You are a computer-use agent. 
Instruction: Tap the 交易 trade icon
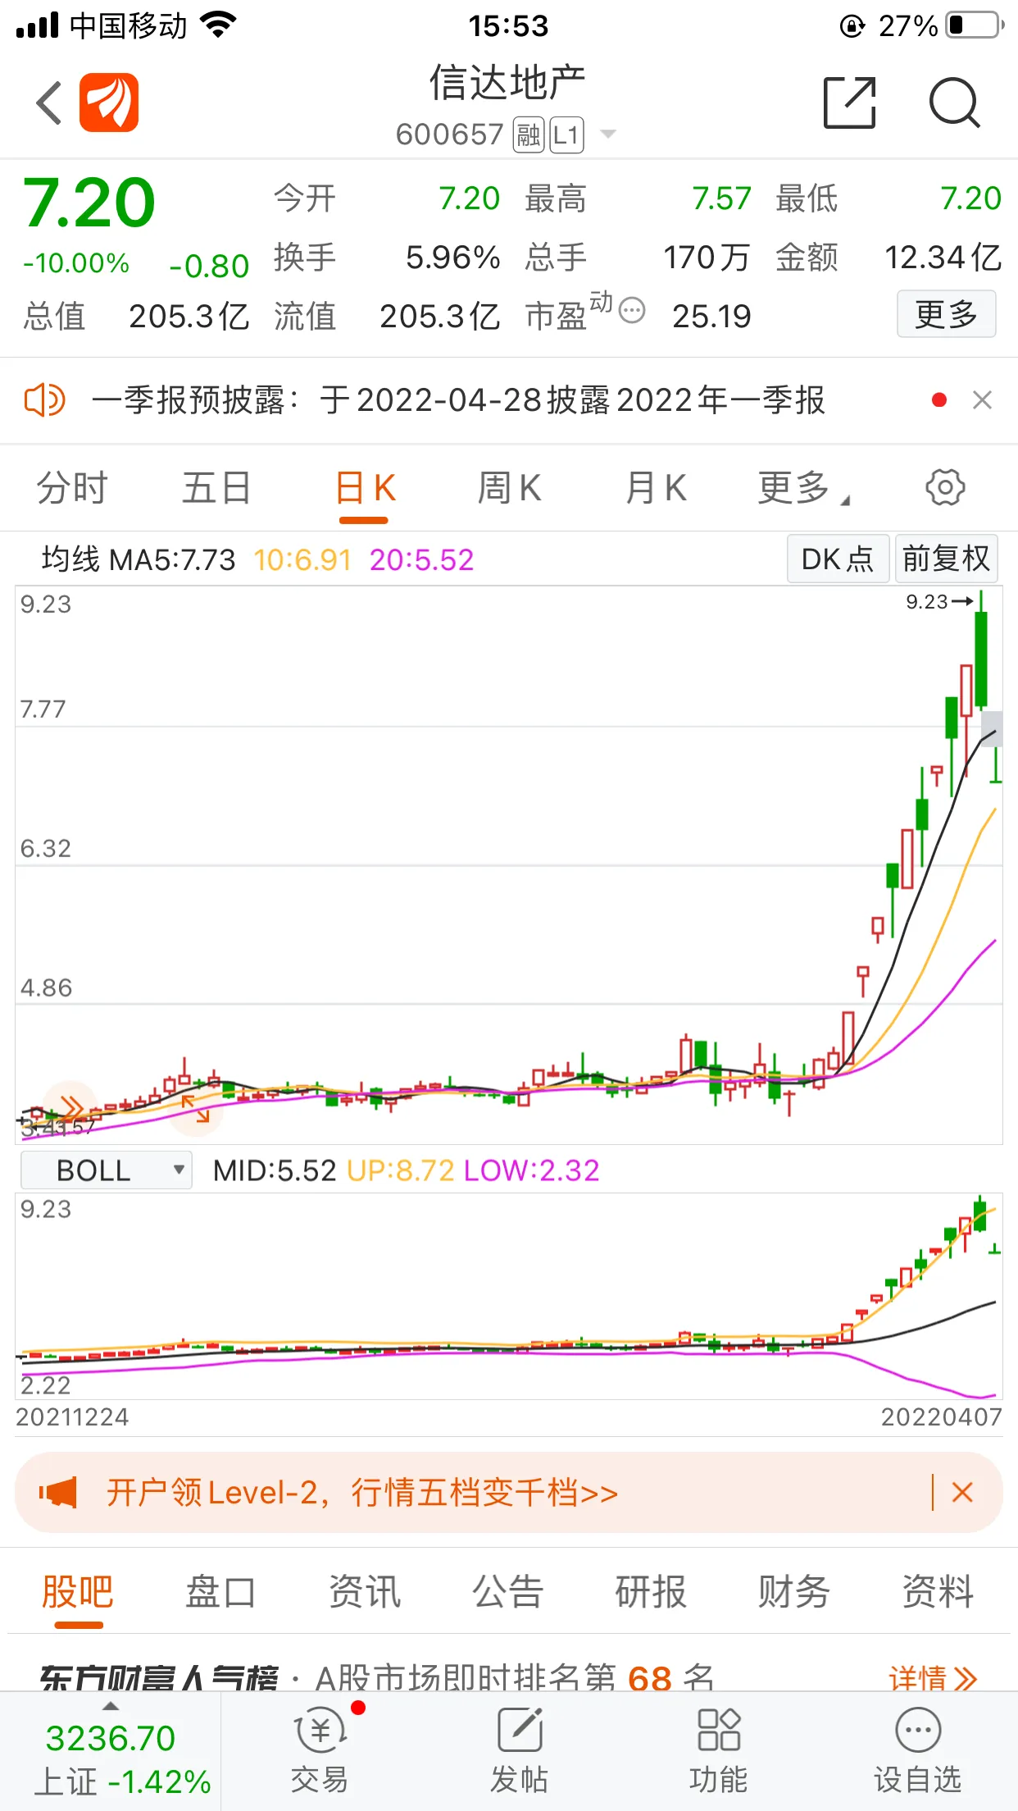(x=320, y=1750)
